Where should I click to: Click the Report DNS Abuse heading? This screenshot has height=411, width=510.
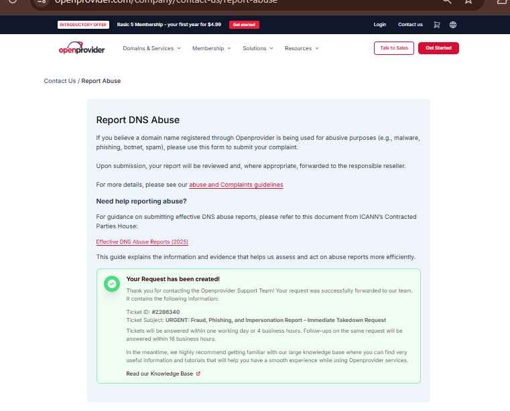click(137, 120)
